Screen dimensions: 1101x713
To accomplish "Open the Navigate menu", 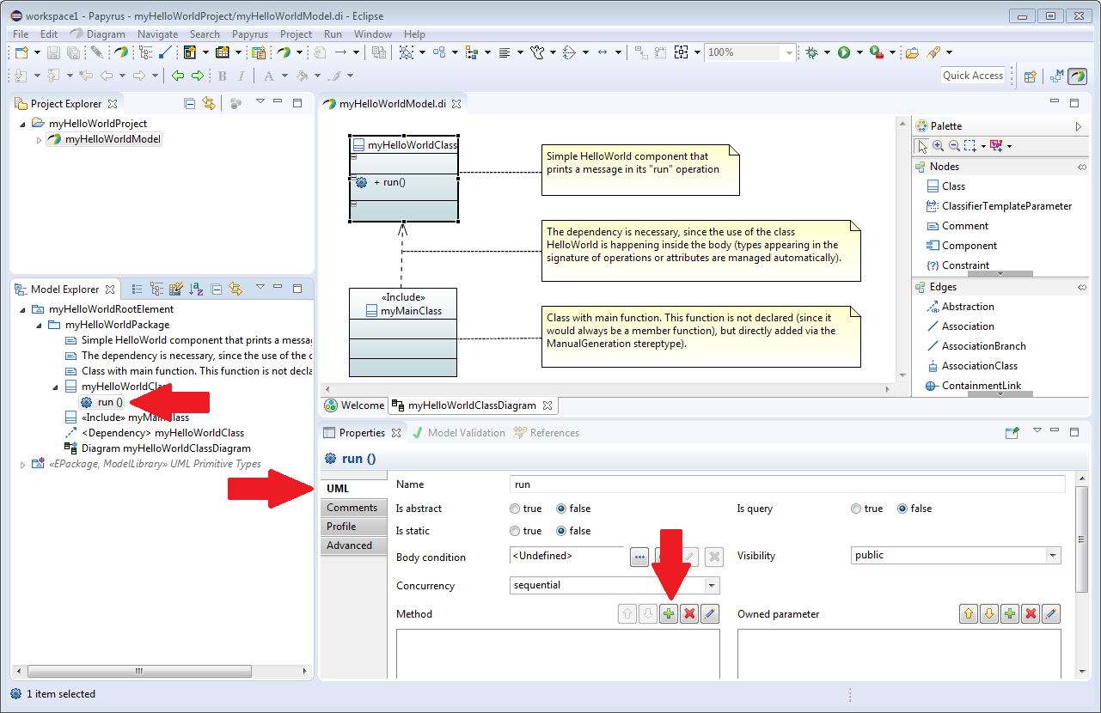I will [x=157, y=34].
